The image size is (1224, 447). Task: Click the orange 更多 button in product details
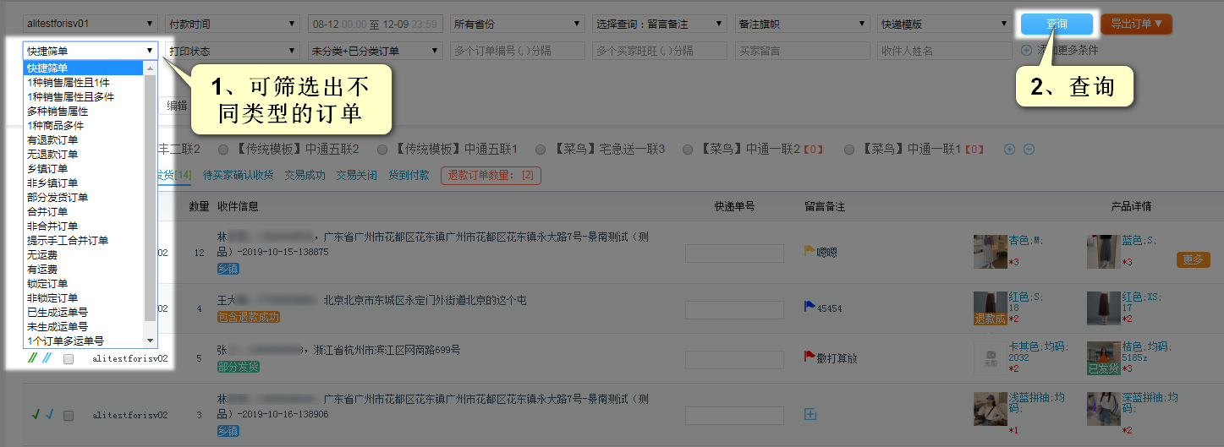coord(1193,260)
